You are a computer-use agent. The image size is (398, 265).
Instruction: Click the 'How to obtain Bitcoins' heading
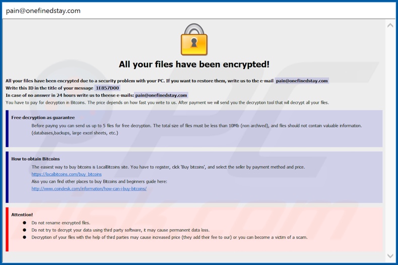pyautogui.click(x=35, y=159)
